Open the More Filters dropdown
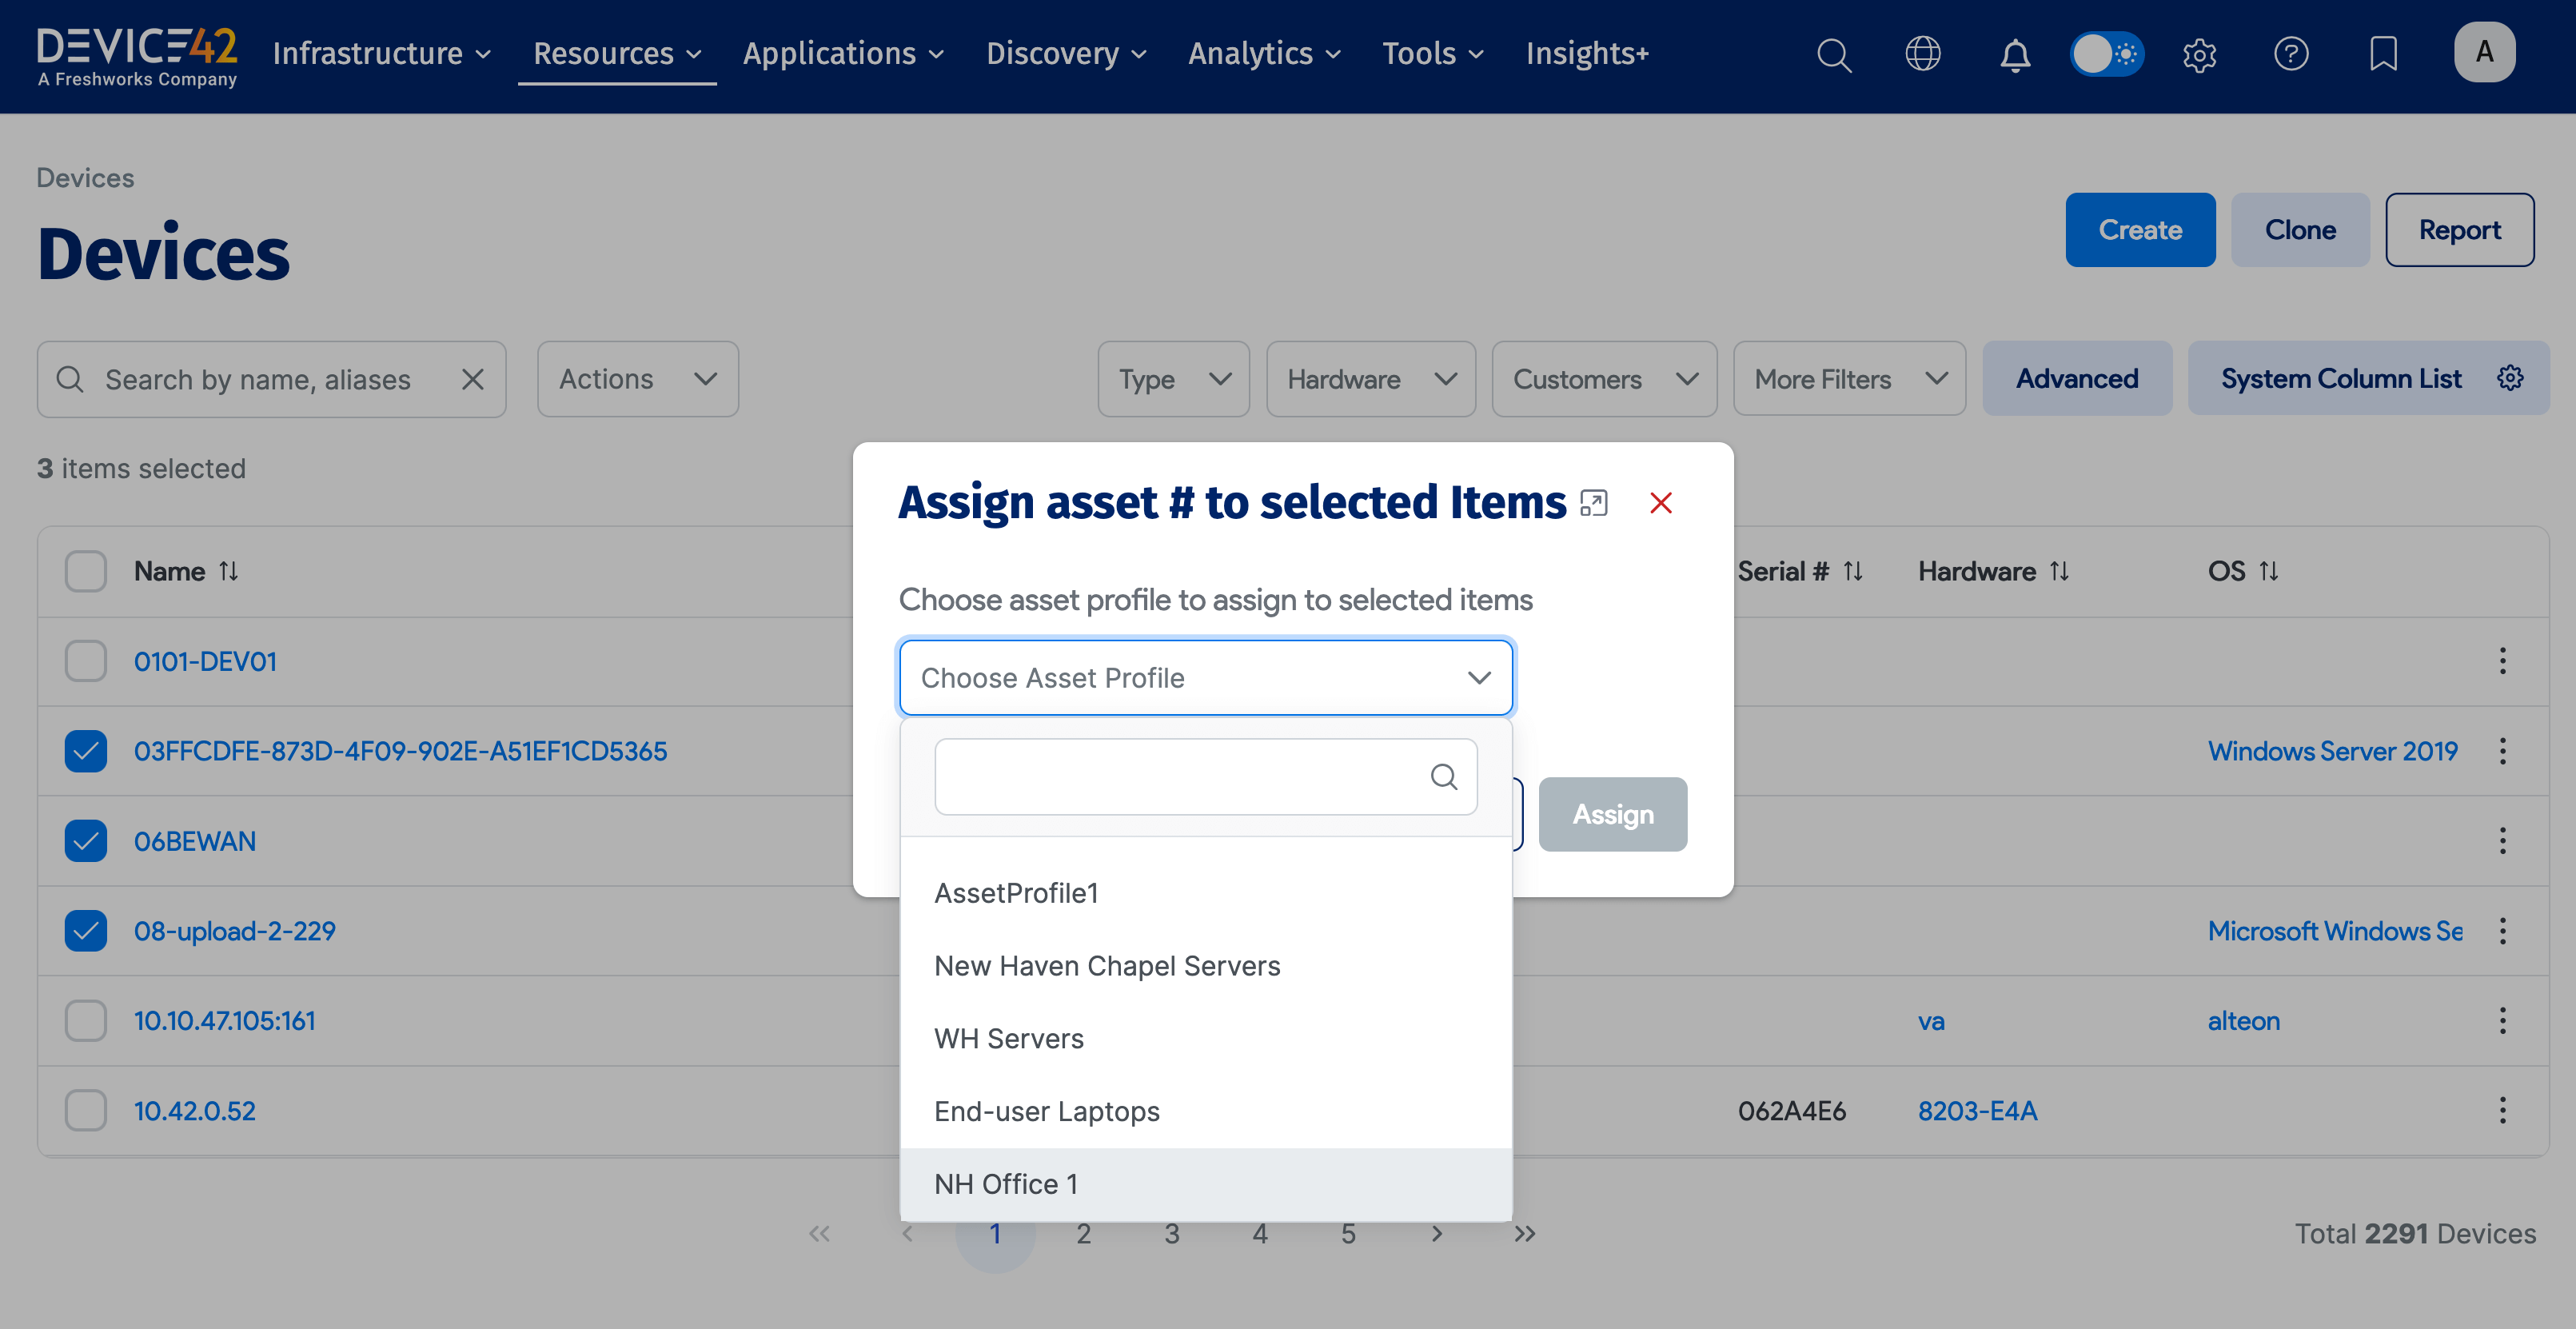The image size is (2576, 1329). coord(1849,379)
